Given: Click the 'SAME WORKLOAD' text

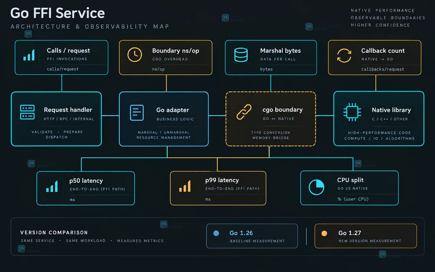Looking at the screenshot, I should tap(86, 241).
